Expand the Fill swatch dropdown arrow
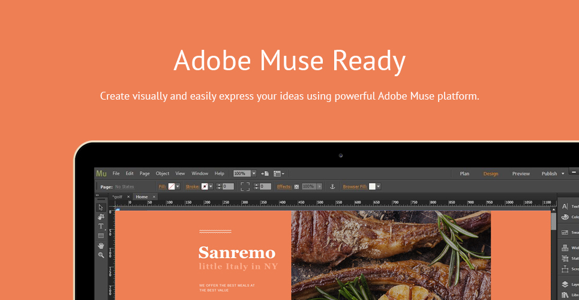This screenshot has height=300, width=579. click(x=178, y=187)
